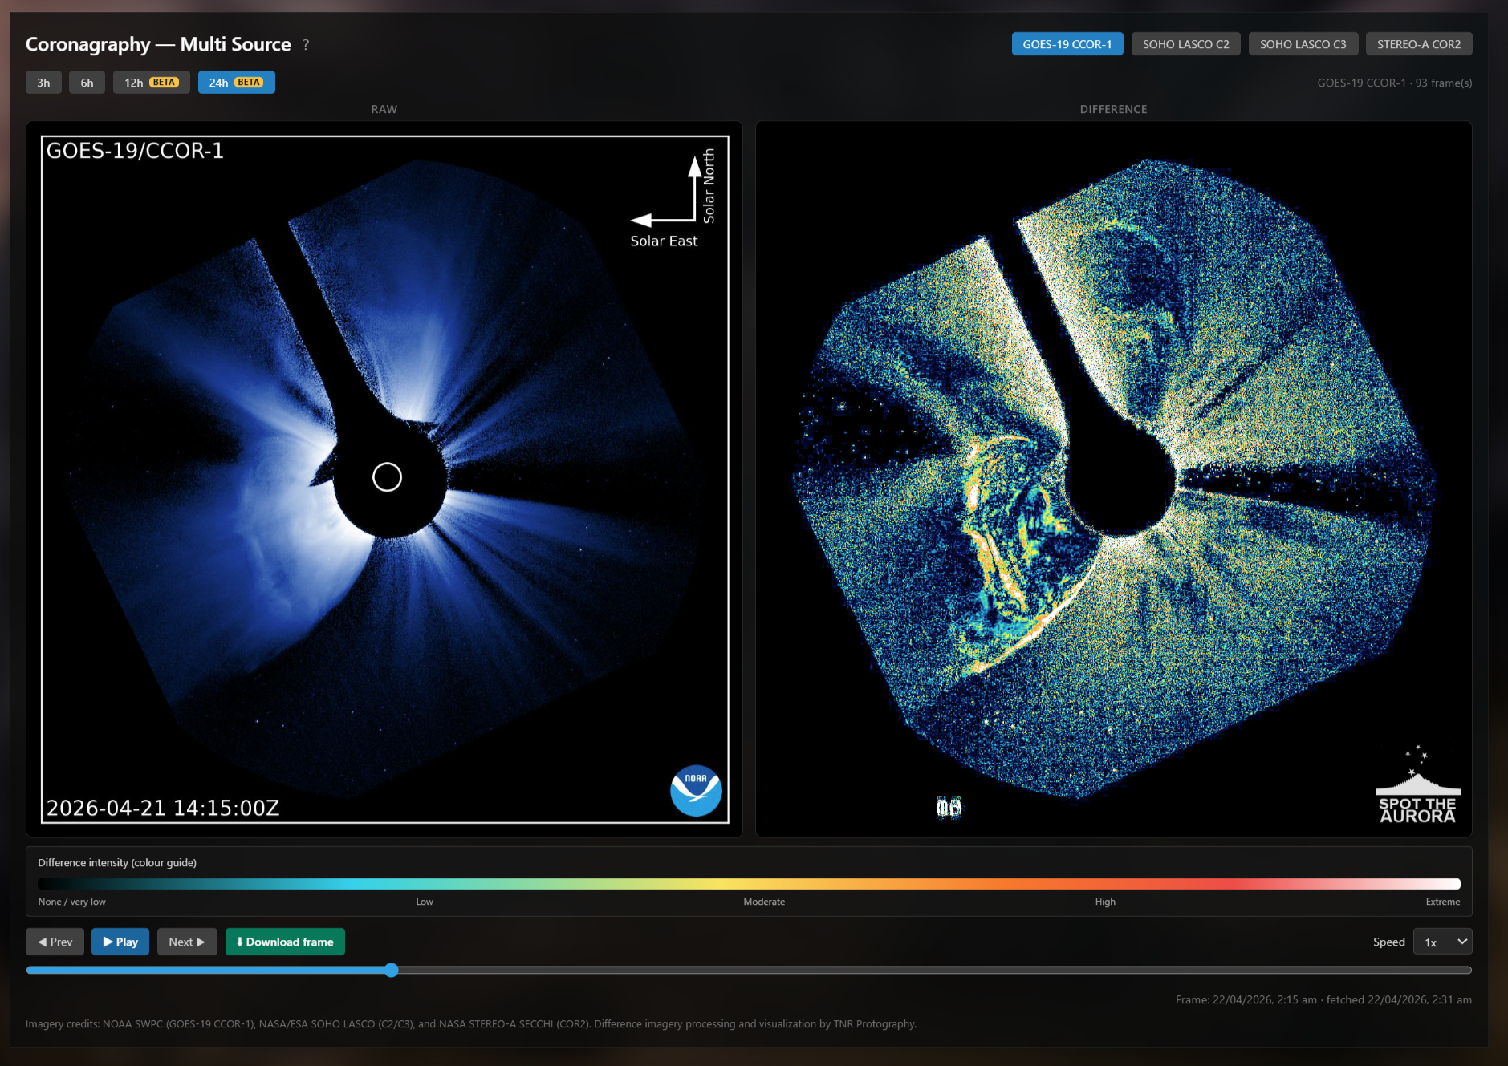Choose the 6h time range
Image resolution: width=1508 pixels, height=1066 pixels.
pos(87,83)
